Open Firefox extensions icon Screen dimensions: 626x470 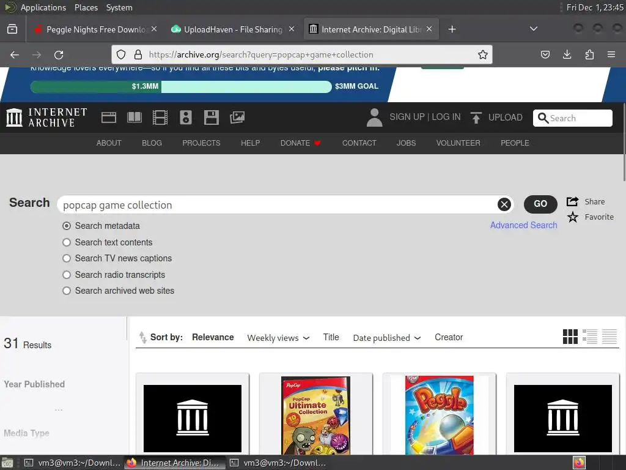(x=589, y=54)
